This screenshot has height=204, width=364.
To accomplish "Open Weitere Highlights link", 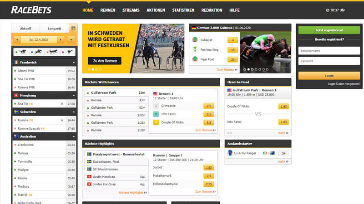I will pyautogui.click(x=132, y=192).
